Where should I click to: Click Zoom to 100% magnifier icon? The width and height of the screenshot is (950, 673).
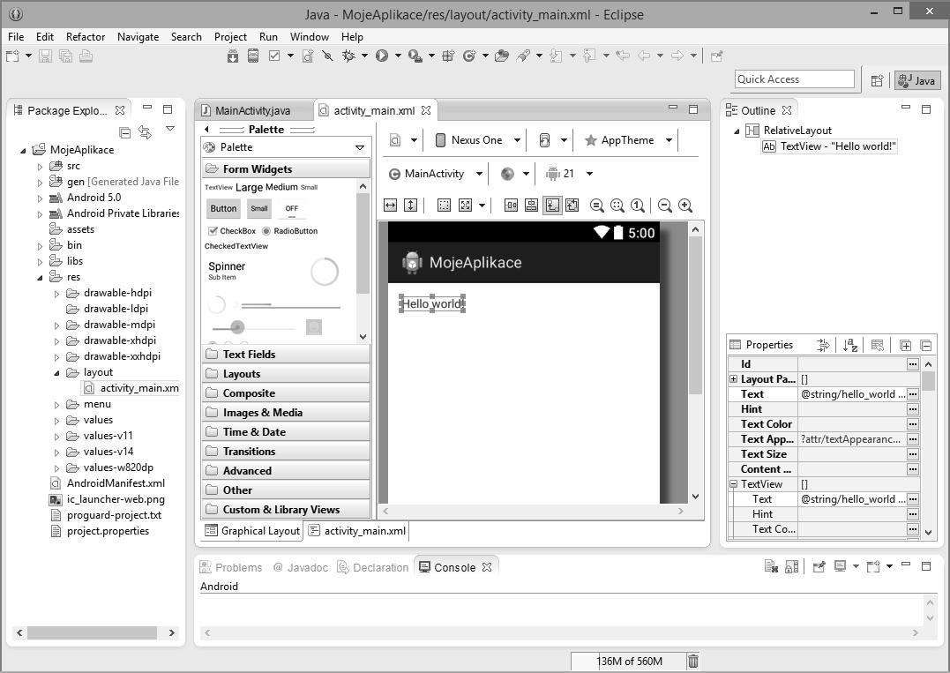point(638,206)
